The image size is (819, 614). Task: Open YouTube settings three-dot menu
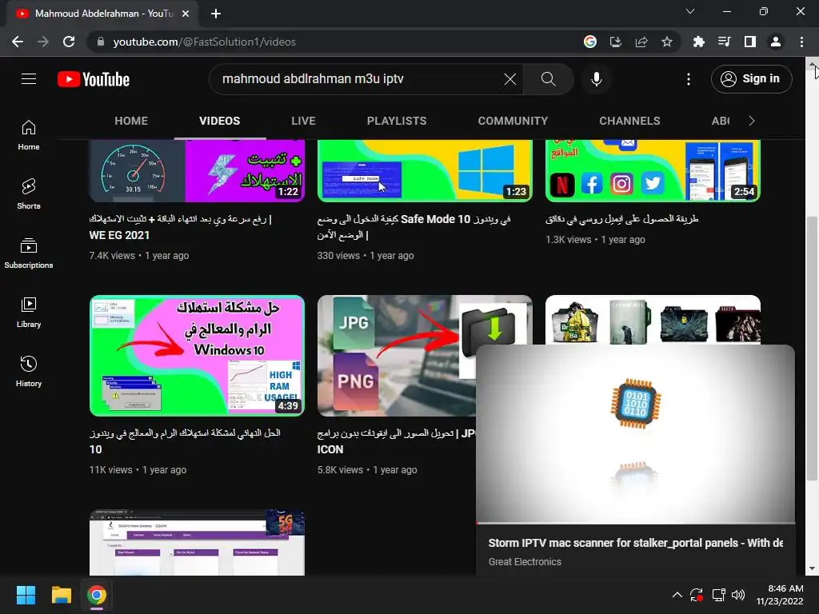(x=689, y=79)
